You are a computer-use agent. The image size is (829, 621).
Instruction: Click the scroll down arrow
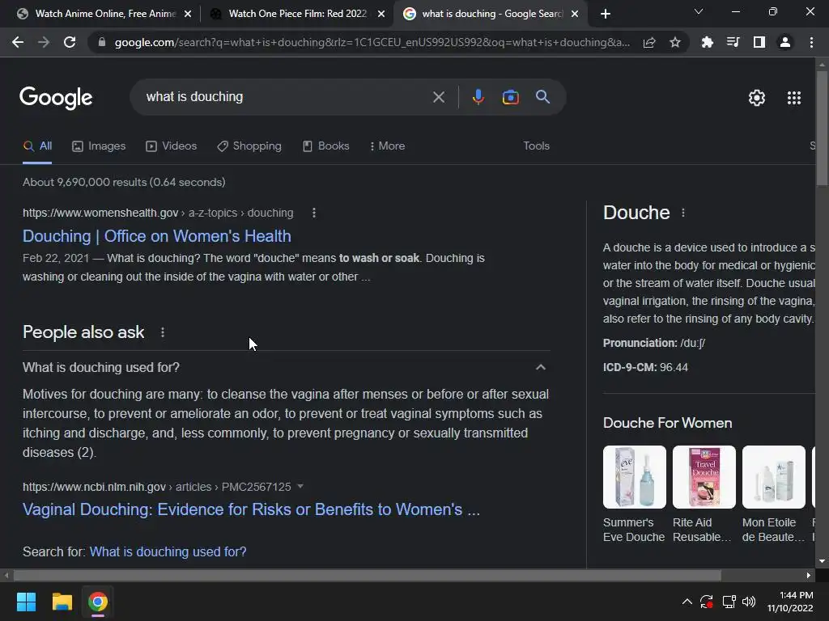822,561
